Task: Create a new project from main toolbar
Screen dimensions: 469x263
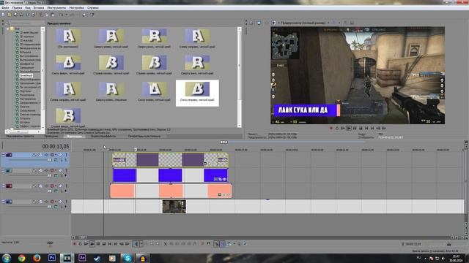Action: pyautogui.click(x=3, y=15)
